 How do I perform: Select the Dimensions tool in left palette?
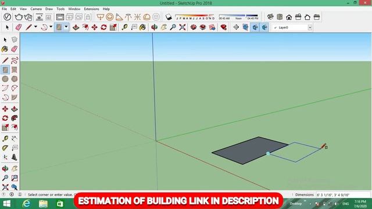coord(15,139)
